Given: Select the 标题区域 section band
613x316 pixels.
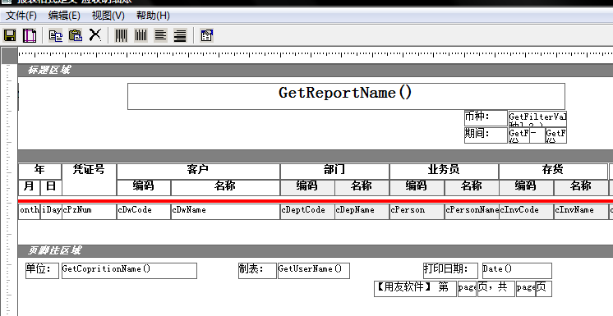Looking at the screenshot, I should pyautogui.click(x=315, y=70).
